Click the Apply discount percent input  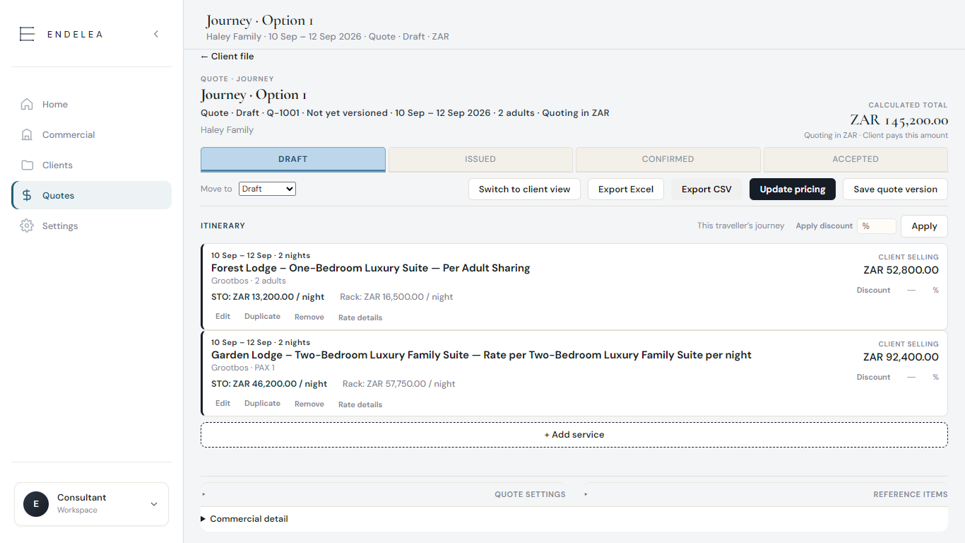coord(877,226)
